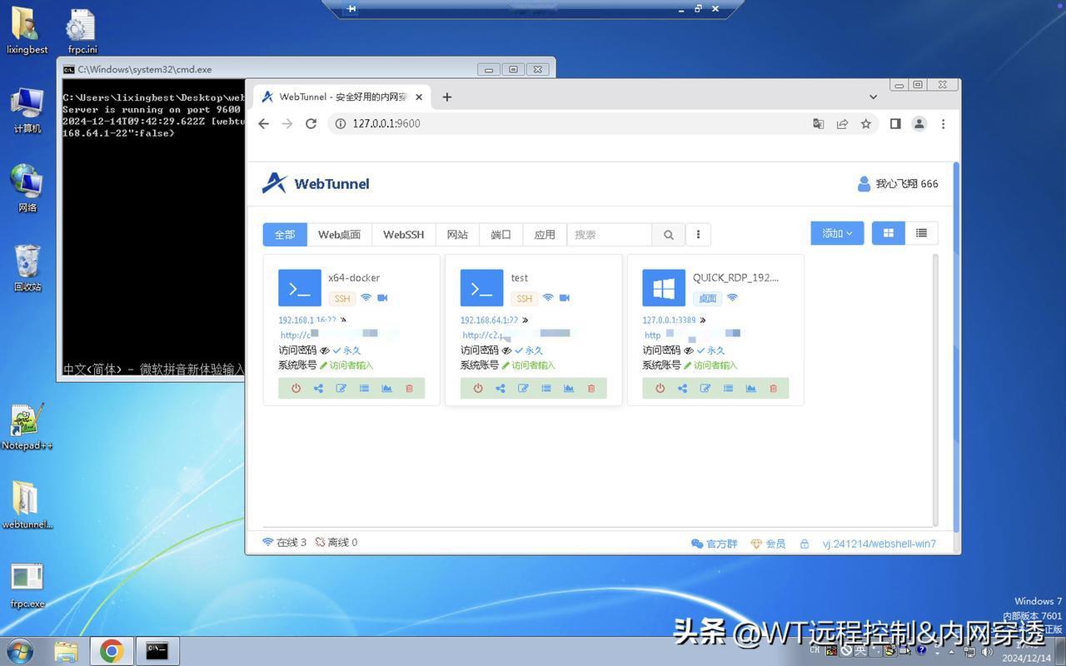Click the translate page icon in the address bar
This screenshot has width=1066, height=666.
(819, 123)
